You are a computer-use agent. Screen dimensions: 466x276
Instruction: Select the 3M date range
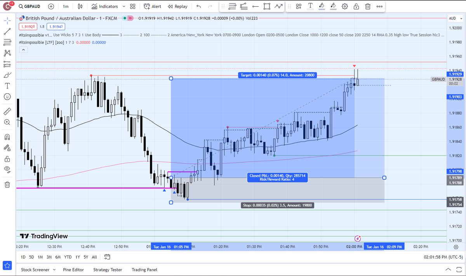tap(49, 257)
